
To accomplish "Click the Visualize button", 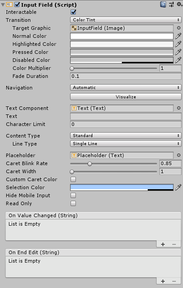I will 126,97.
